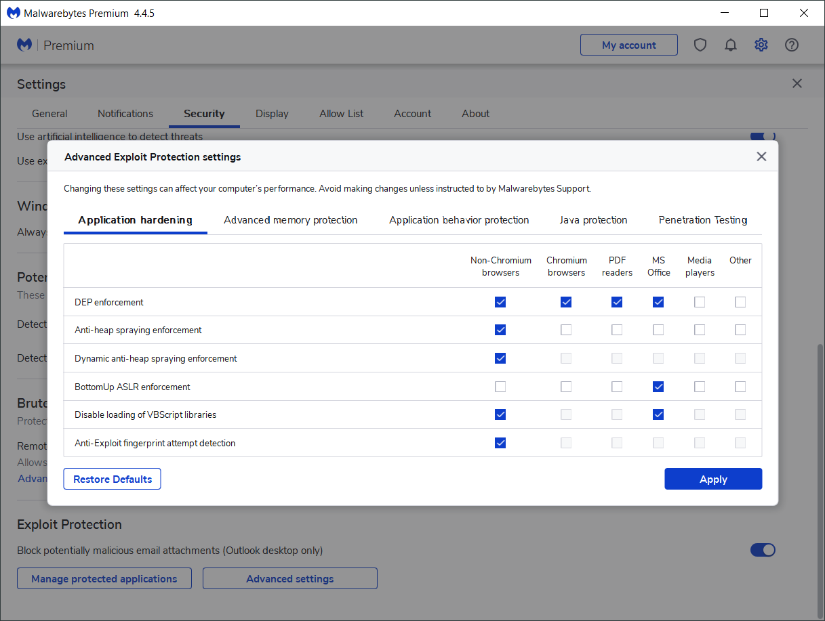The height and width of the screenshot is (621, 825).
Task: Uncheck DEP enforcement for Non-Chromium browsers
Action: [x=500, y=302]
